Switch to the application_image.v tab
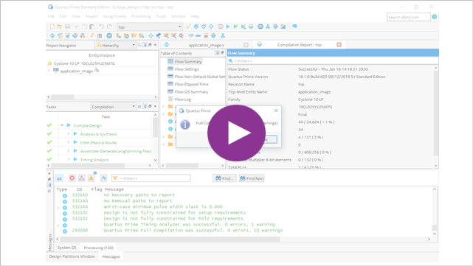The width and height of the screenshot is (473, 266). click(206, 45)
